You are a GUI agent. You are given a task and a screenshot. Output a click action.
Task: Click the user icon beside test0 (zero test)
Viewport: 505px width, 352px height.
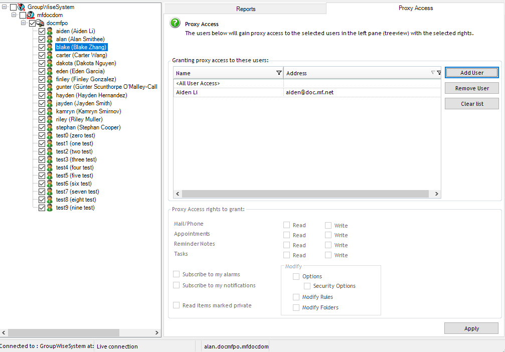tap(50, 135)
